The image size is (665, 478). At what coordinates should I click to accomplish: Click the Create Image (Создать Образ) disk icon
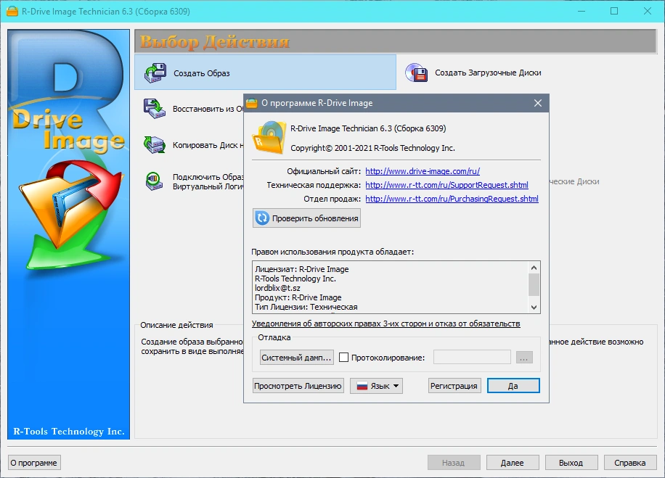point(155,73)
